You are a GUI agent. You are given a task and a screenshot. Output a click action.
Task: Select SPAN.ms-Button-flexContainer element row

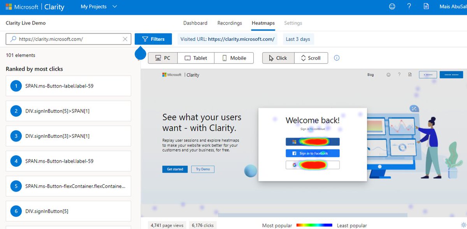pos(68,186)
